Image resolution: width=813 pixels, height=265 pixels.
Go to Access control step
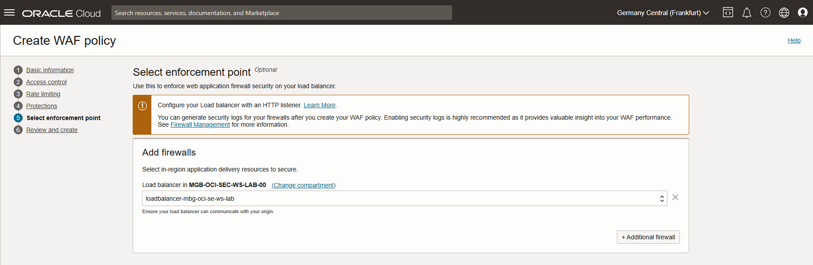pos(46,82)
